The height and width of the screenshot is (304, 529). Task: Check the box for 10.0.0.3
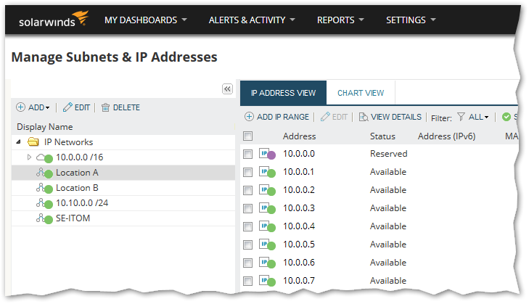(247, 209)
